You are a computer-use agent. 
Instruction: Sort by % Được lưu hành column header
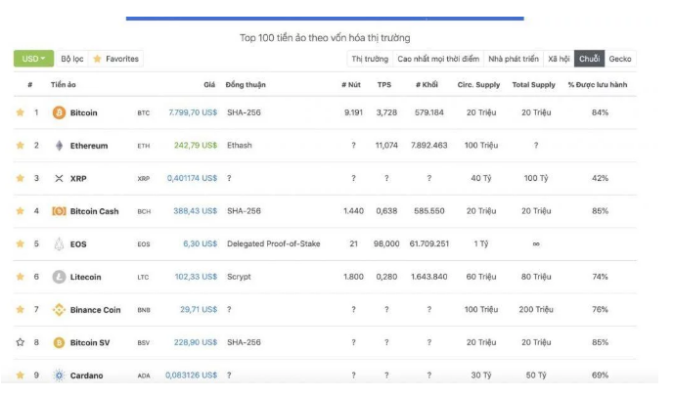coord(598,85)
